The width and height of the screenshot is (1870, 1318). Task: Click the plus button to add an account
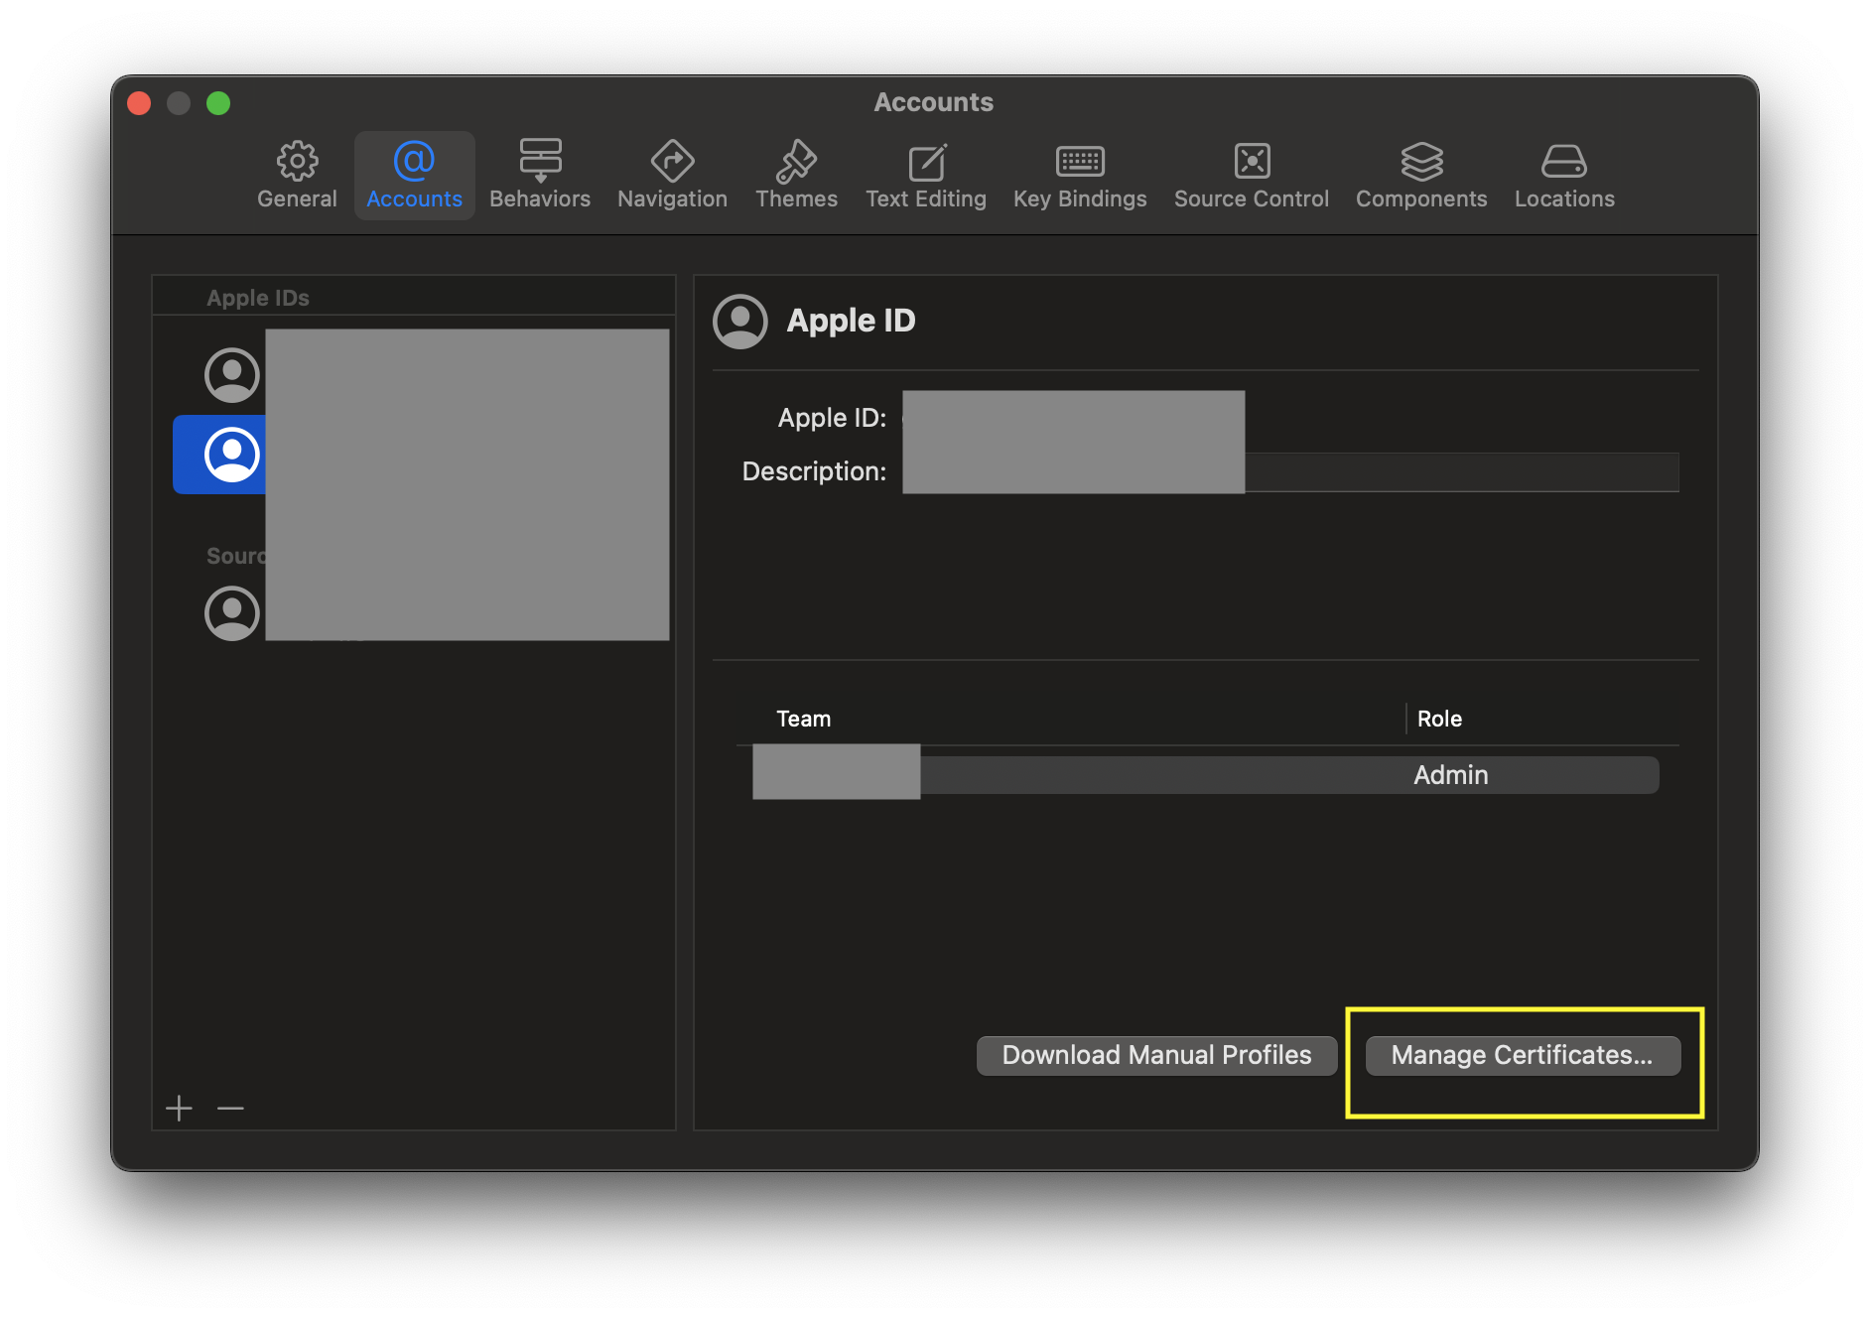tap(179, 1108)
